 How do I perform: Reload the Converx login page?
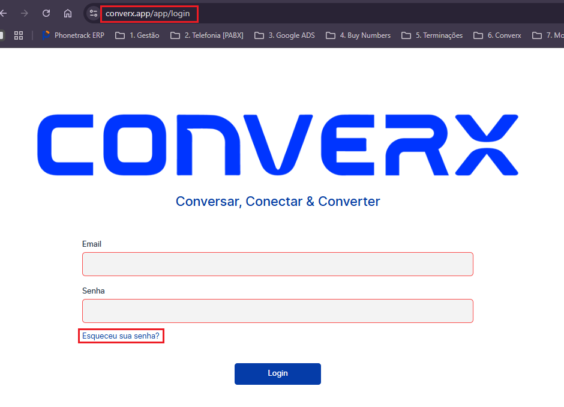click(46, 13)
